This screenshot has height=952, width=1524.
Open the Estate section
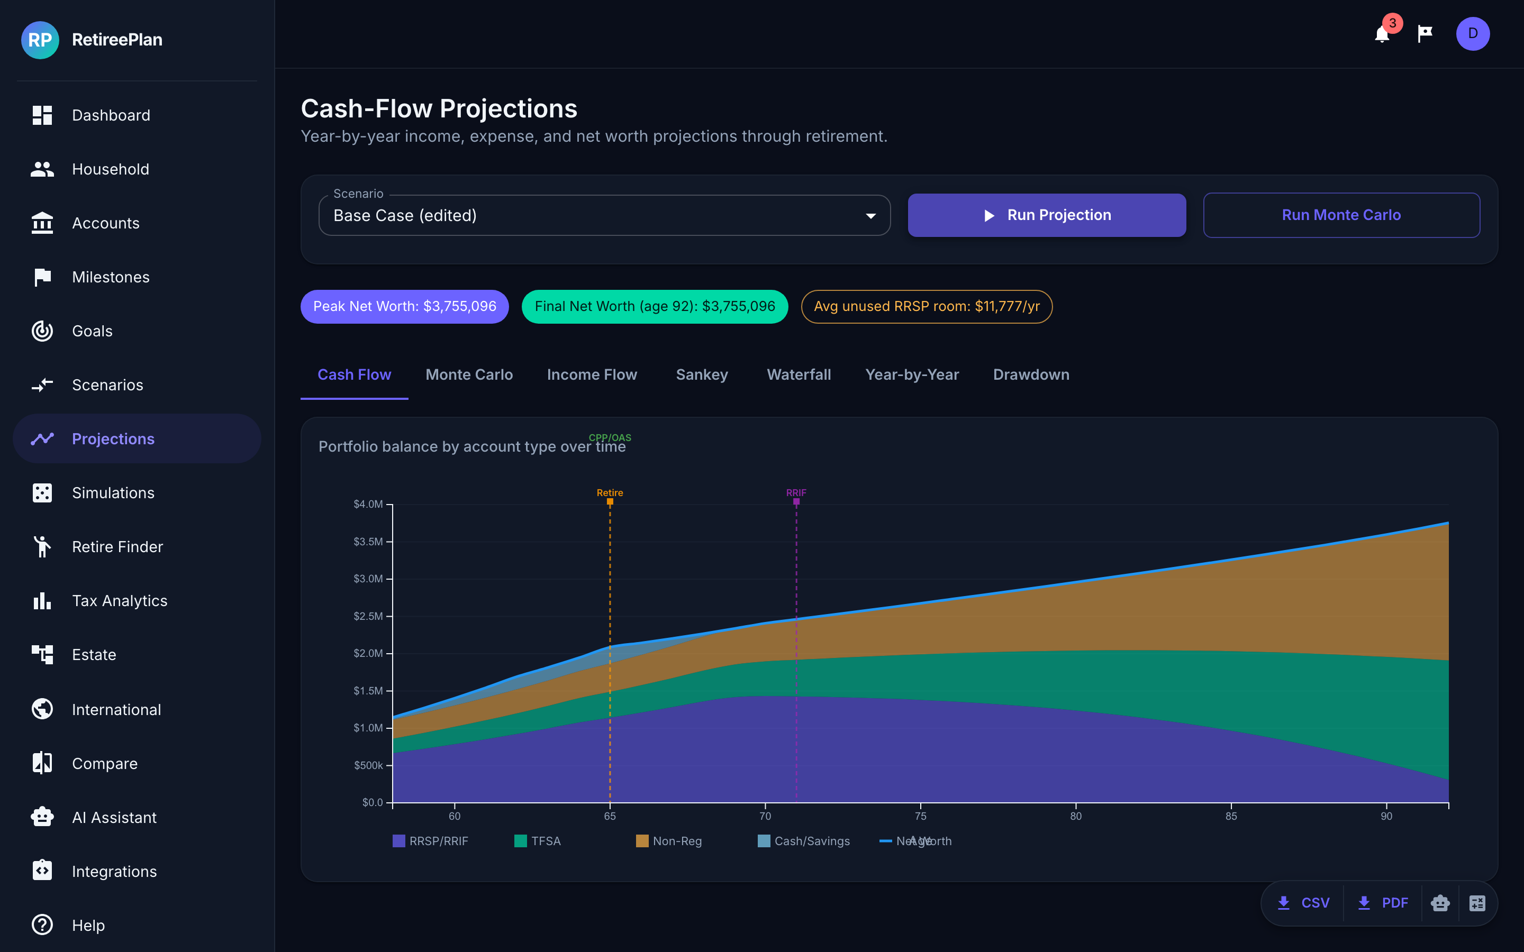pyautogui.click(x=94, y=655)
